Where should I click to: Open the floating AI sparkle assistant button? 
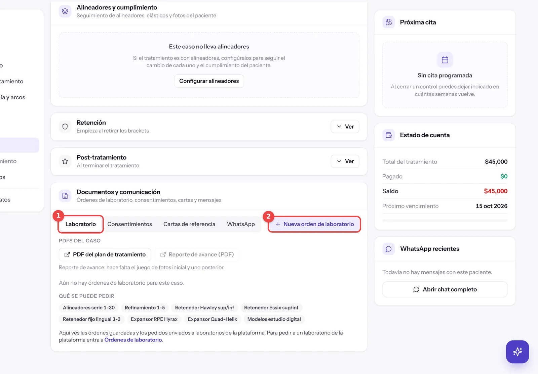(x=517, y=352)
